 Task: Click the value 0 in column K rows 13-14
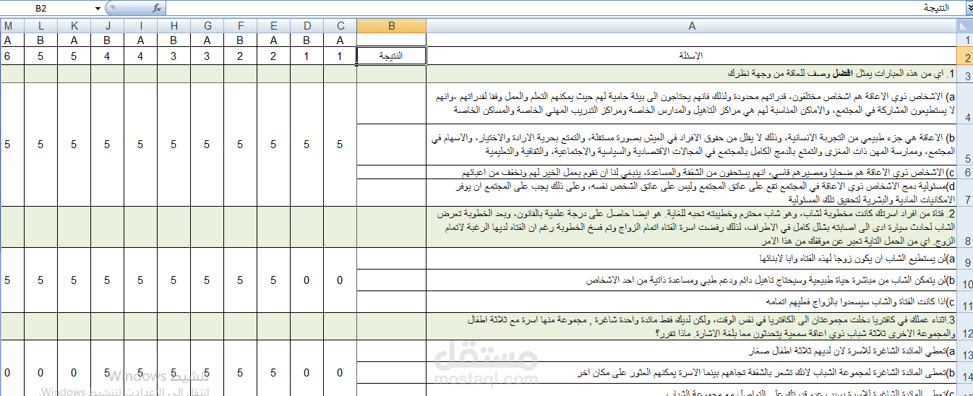pyautogui.click(x=74, y=373)
